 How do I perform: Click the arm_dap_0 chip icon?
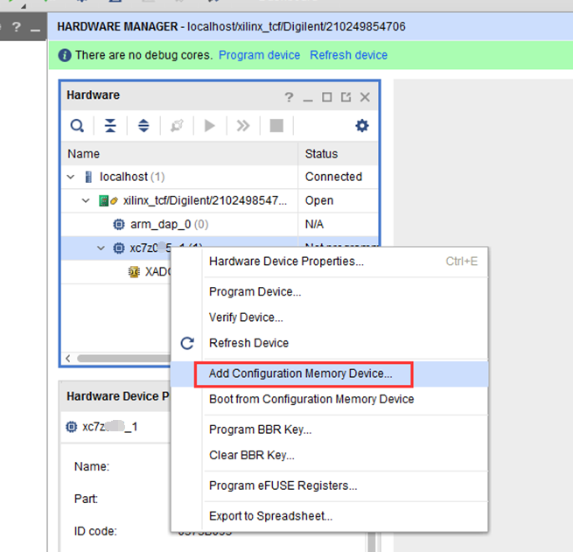coord(119,224)
